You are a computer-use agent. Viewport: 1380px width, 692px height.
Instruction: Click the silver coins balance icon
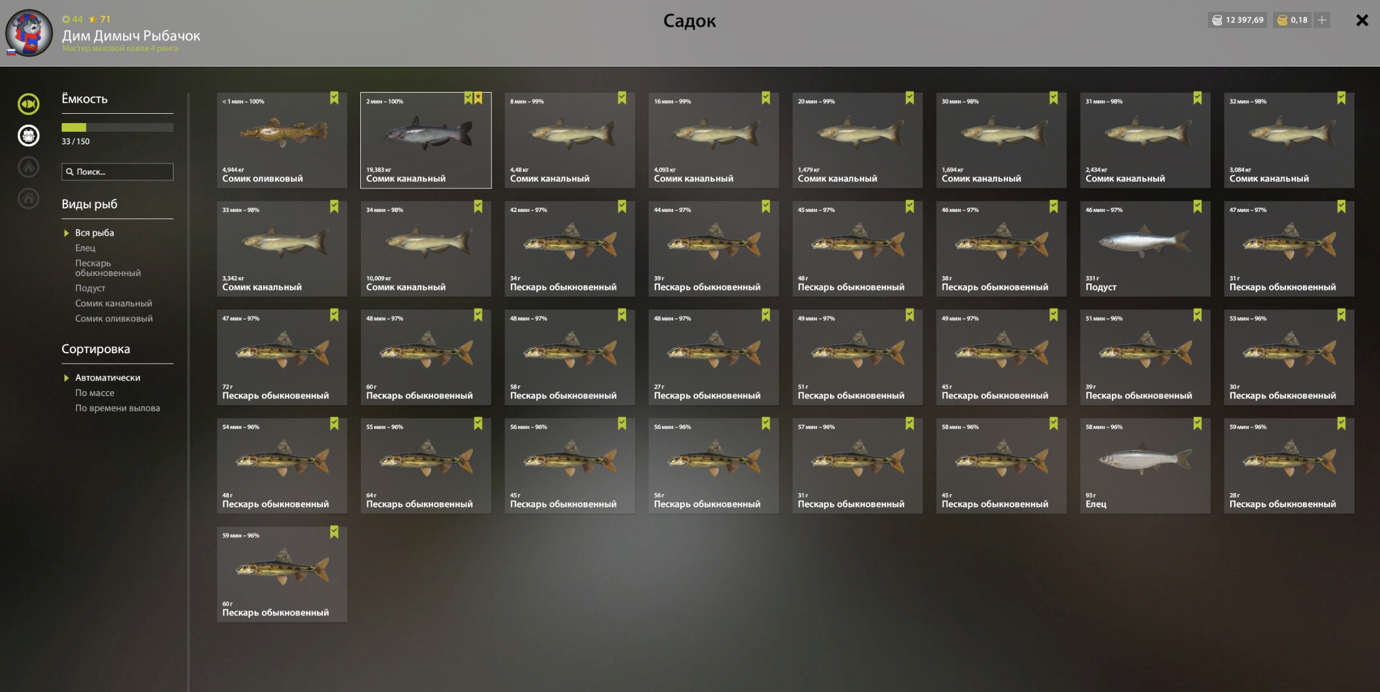pos(1217,20)
